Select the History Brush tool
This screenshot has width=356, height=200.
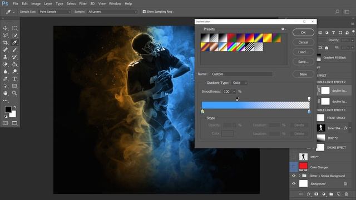pyautogui.click(x=14, y=57)
